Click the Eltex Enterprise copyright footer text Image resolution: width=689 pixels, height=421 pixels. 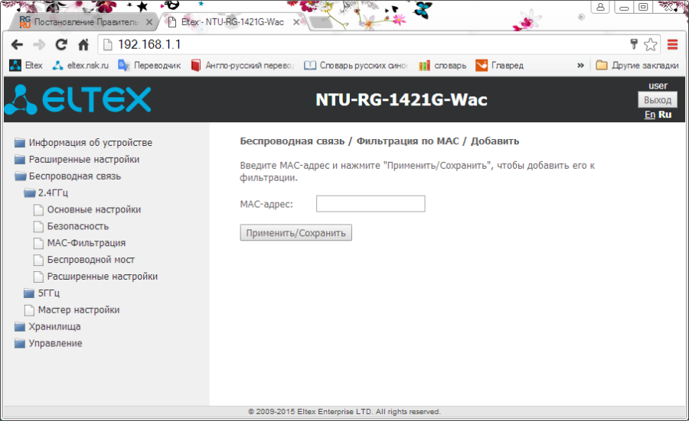tap(344, 411)
